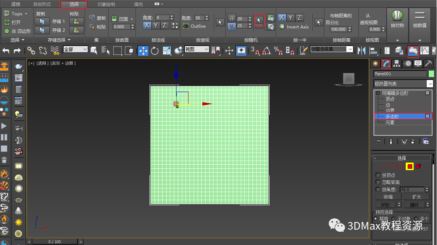Click the random select arrow icon

pyautogui.click(x=259, y=20)
